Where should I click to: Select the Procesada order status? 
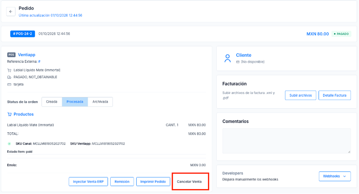[75, 102]
